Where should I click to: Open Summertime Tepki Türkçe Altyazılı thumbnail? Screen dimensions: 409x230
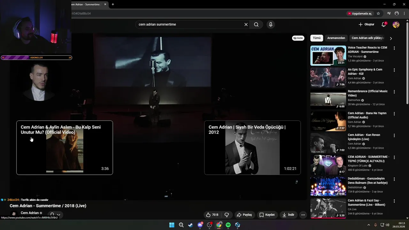click(x=328, y=165)
